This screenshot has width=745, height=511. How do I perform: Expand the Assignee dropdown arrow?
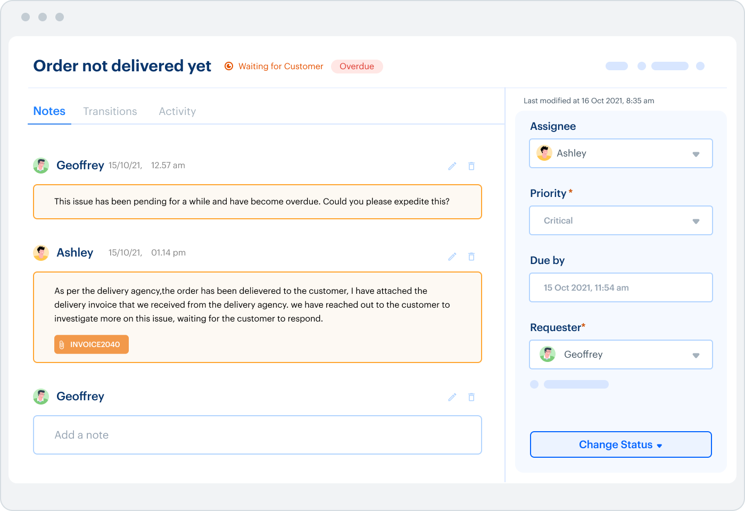coord(696,154)
